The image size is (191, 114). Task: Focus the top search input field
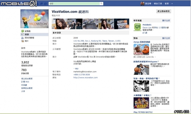[x=74, y=4]
